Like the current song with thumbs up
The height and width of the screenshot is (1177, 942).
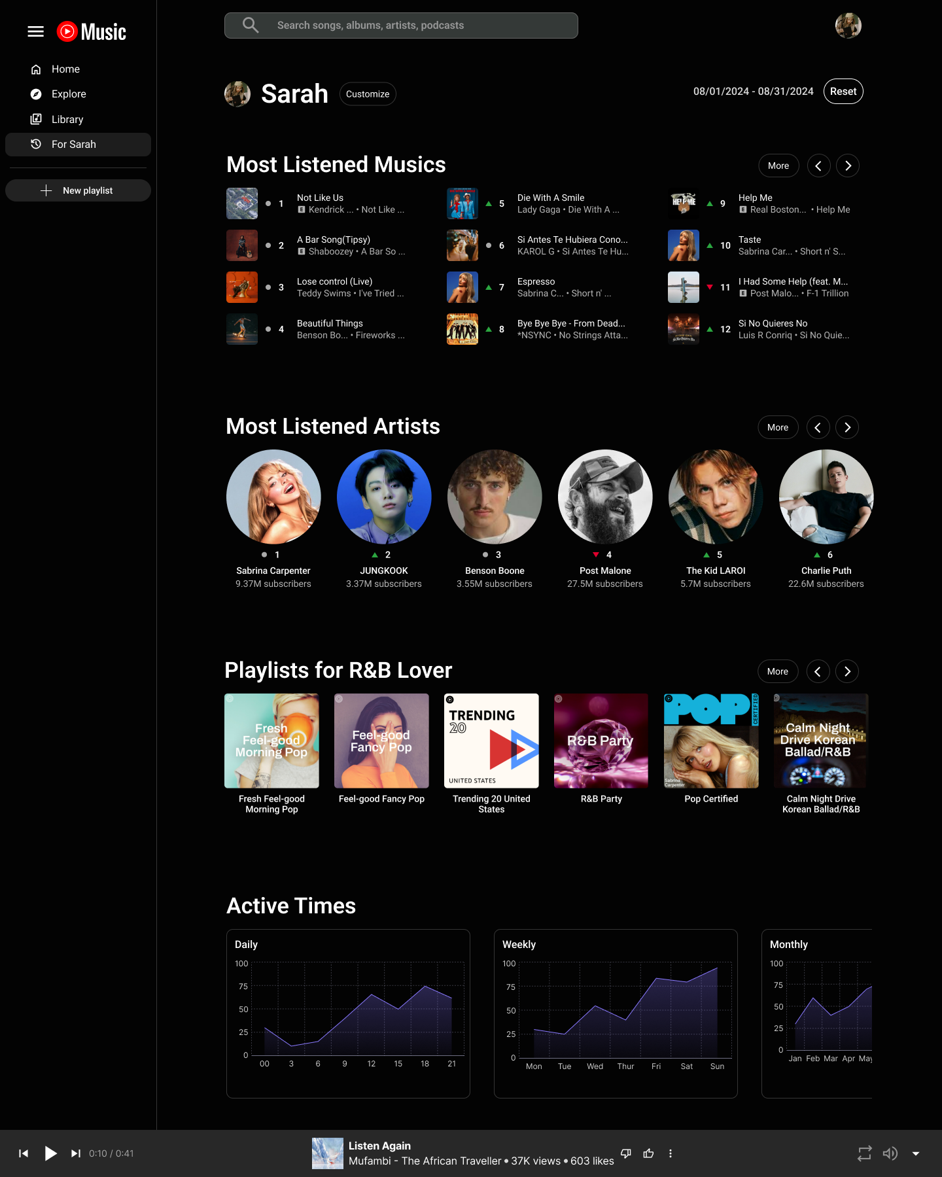click(648, 1153)
